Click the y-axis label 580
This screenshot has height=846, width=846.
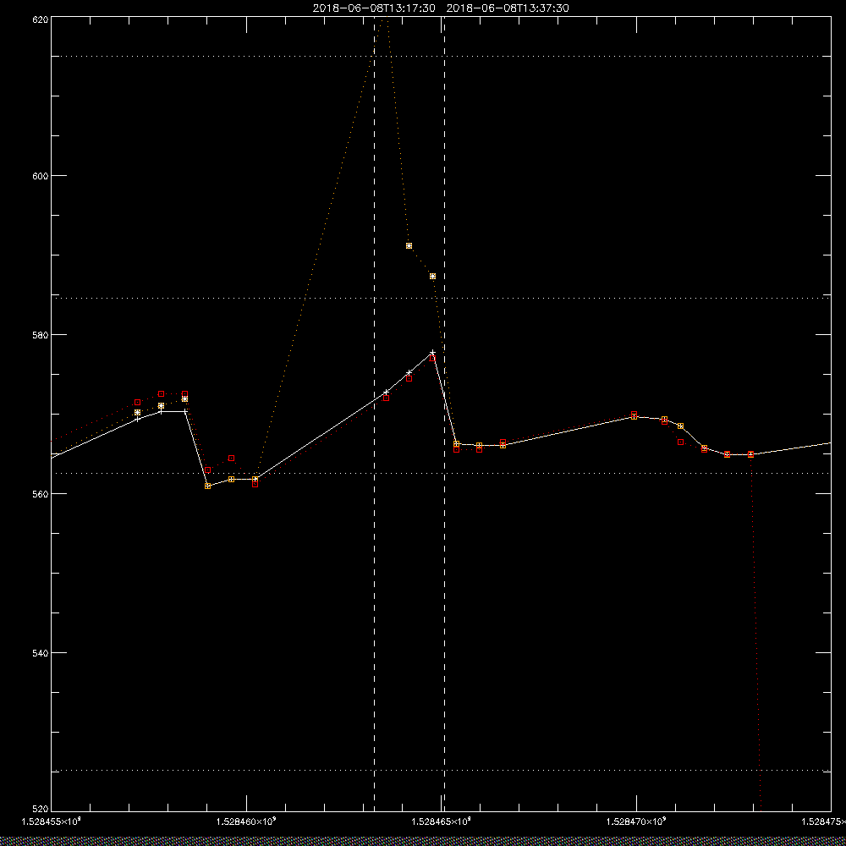tap(41, 334)
